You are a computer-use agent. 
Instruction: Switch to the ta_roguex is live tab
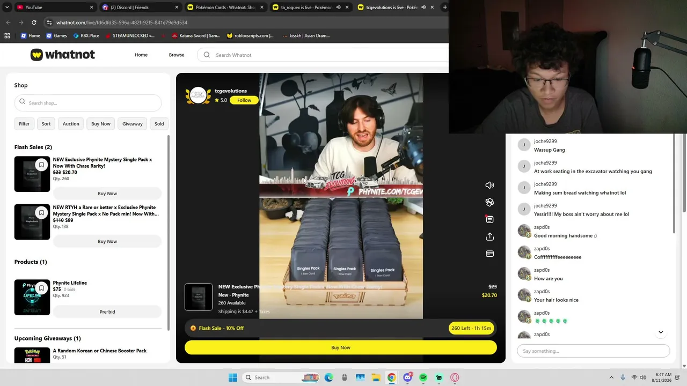pyautogui.click(x=310, y=8)
